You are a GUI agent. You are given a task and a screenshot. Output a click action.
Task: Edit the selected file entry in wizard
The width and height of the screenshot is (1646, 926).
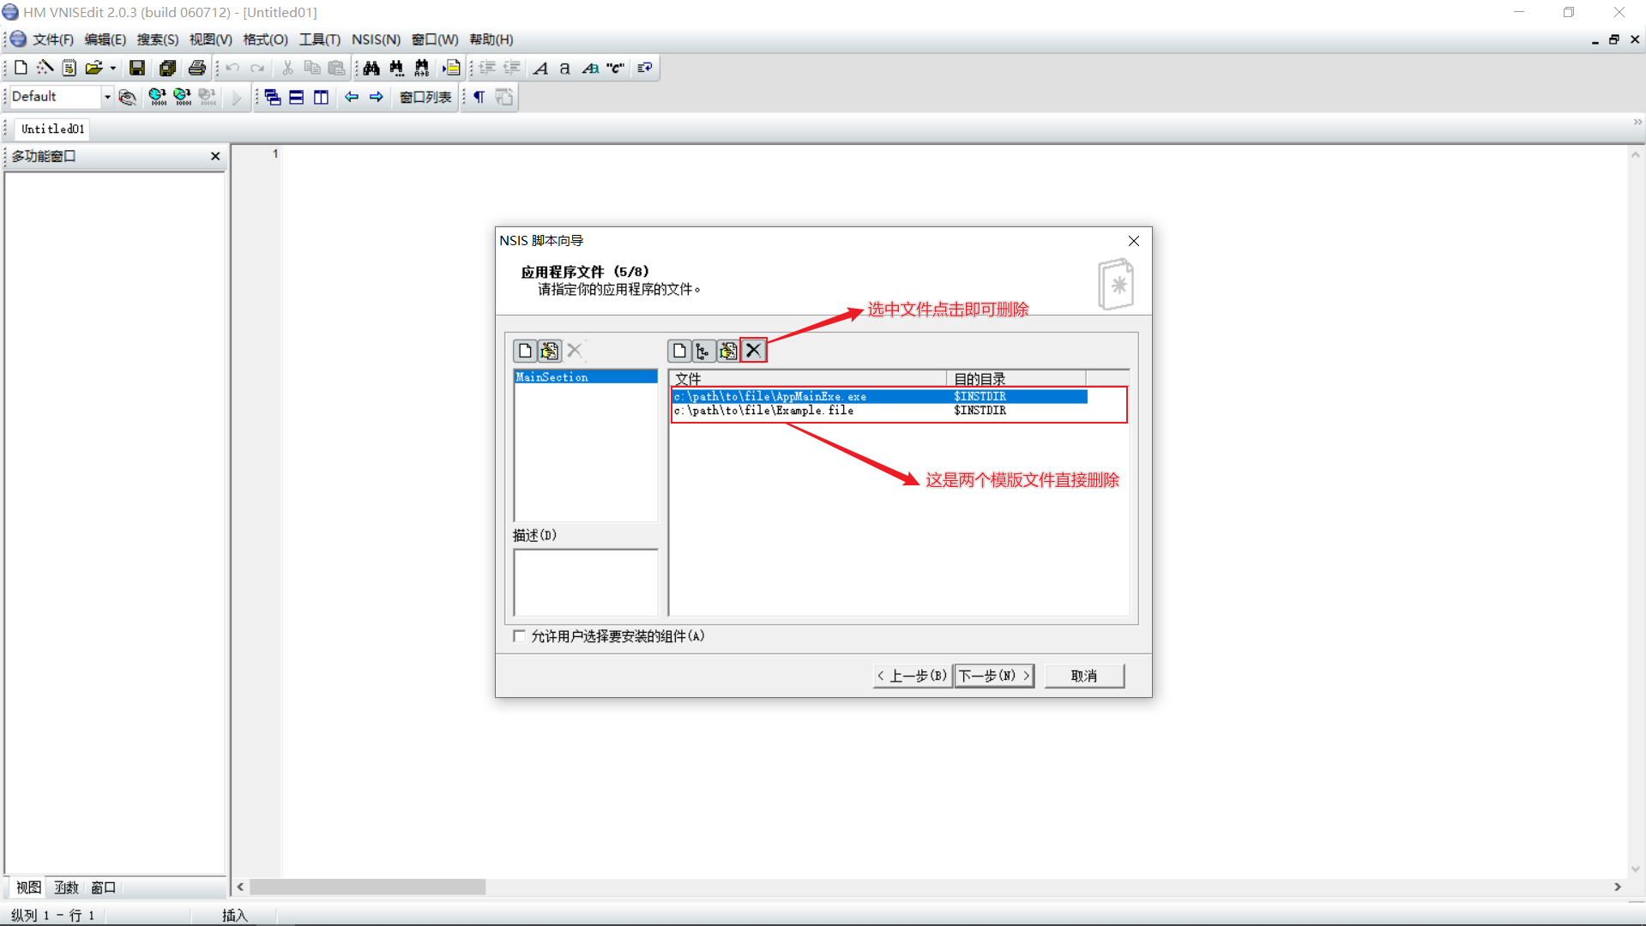(x=728, y=351)
